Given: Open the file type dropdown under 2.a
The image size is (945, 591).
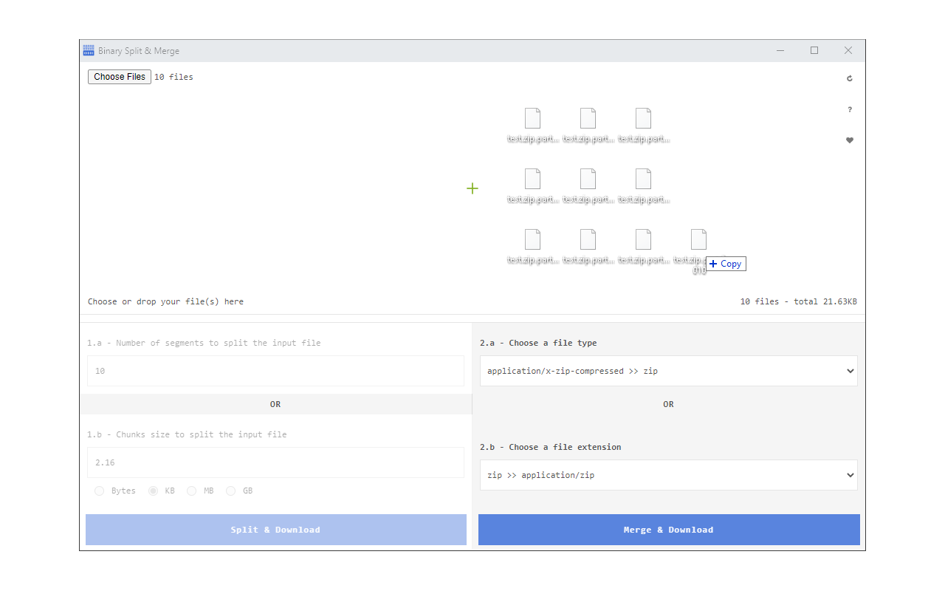Looking at the screenshot, I should tap(668, 371).
